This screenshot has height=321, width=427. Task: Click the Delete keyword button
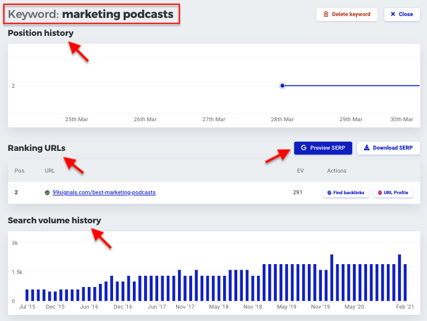347,14
